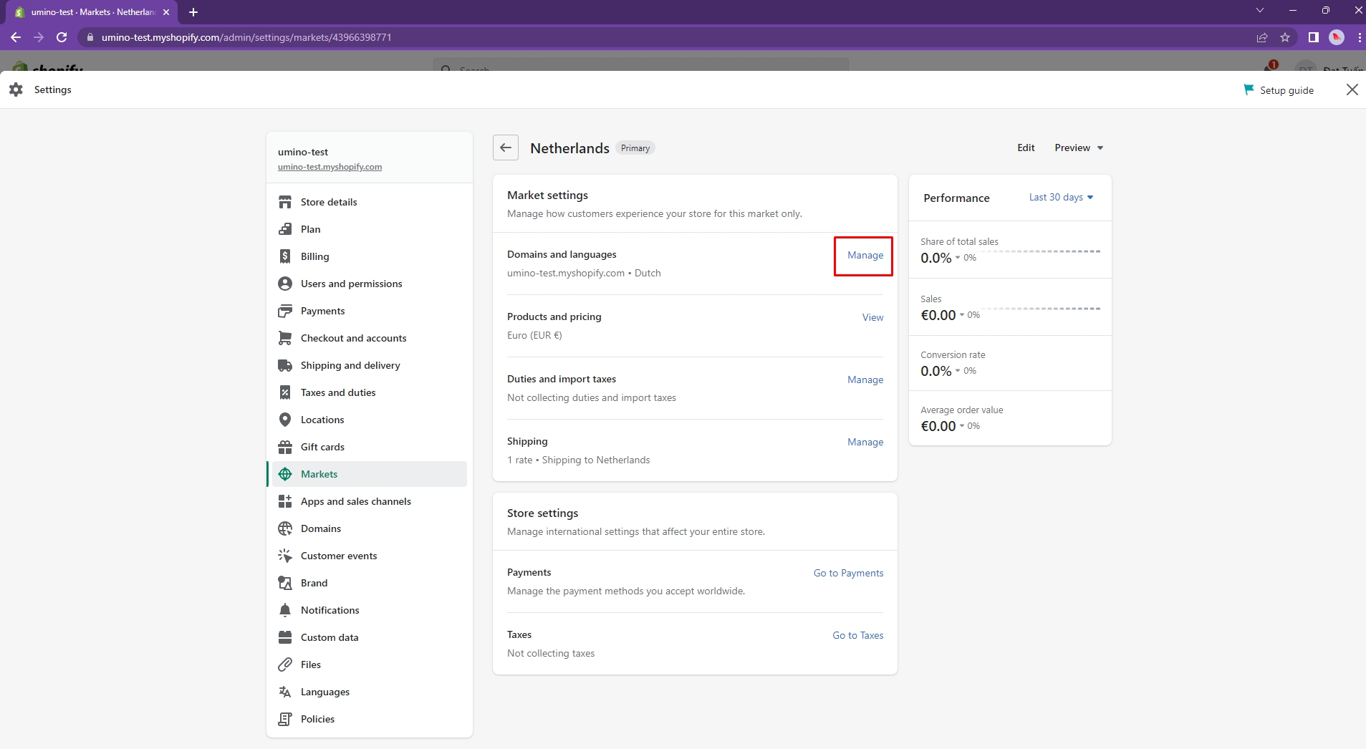Click the back arrow next to Netherlands
The width and height of the screenshot is (1366, 749).
pos(506,148)
